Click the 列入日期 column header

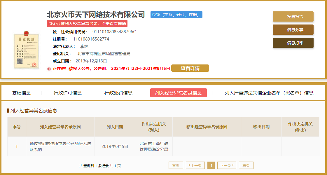pos(115,127)
